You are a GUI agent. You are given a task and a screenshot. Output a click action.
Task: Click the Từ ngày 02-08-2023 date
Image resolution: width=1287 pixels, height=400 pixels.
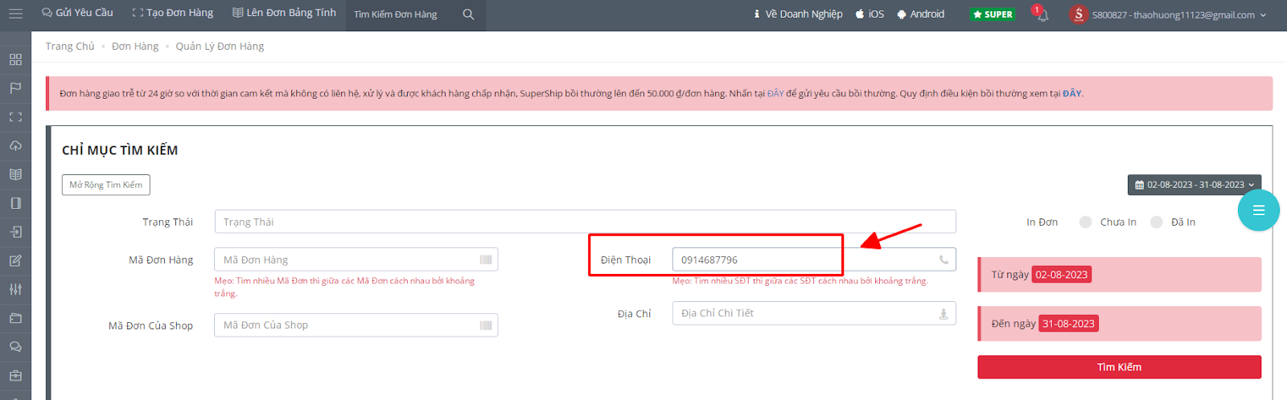point(1062,275)
